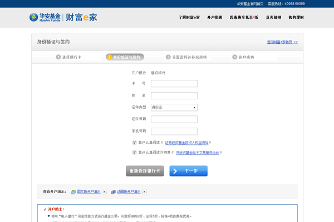Click play arrow beside 动画版开户演示
Viewport: 334px width, 222px height.
point(144,192)
